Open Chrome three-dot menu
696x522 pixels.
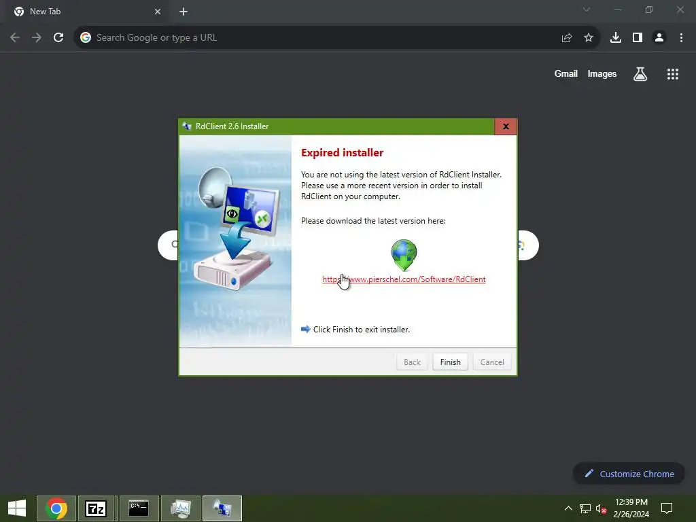coord(681,38)
